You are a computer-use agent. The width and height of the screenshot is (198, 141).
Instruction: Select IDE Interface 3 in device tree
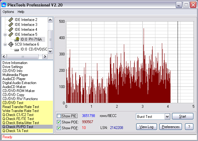pyautogui.click(x=26, y=25)
